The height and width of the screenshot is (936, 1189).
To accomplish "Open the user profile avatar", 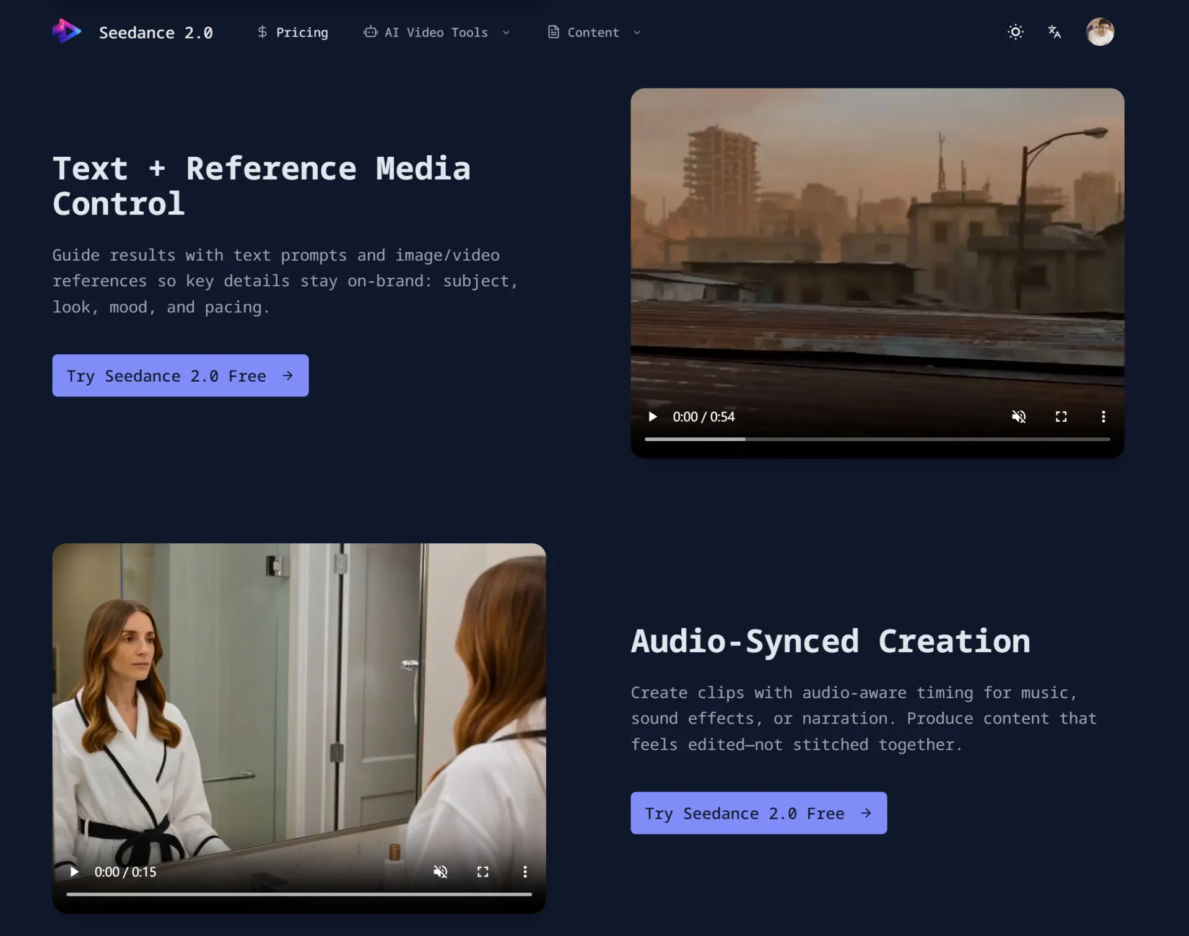I will (1100, 32).
